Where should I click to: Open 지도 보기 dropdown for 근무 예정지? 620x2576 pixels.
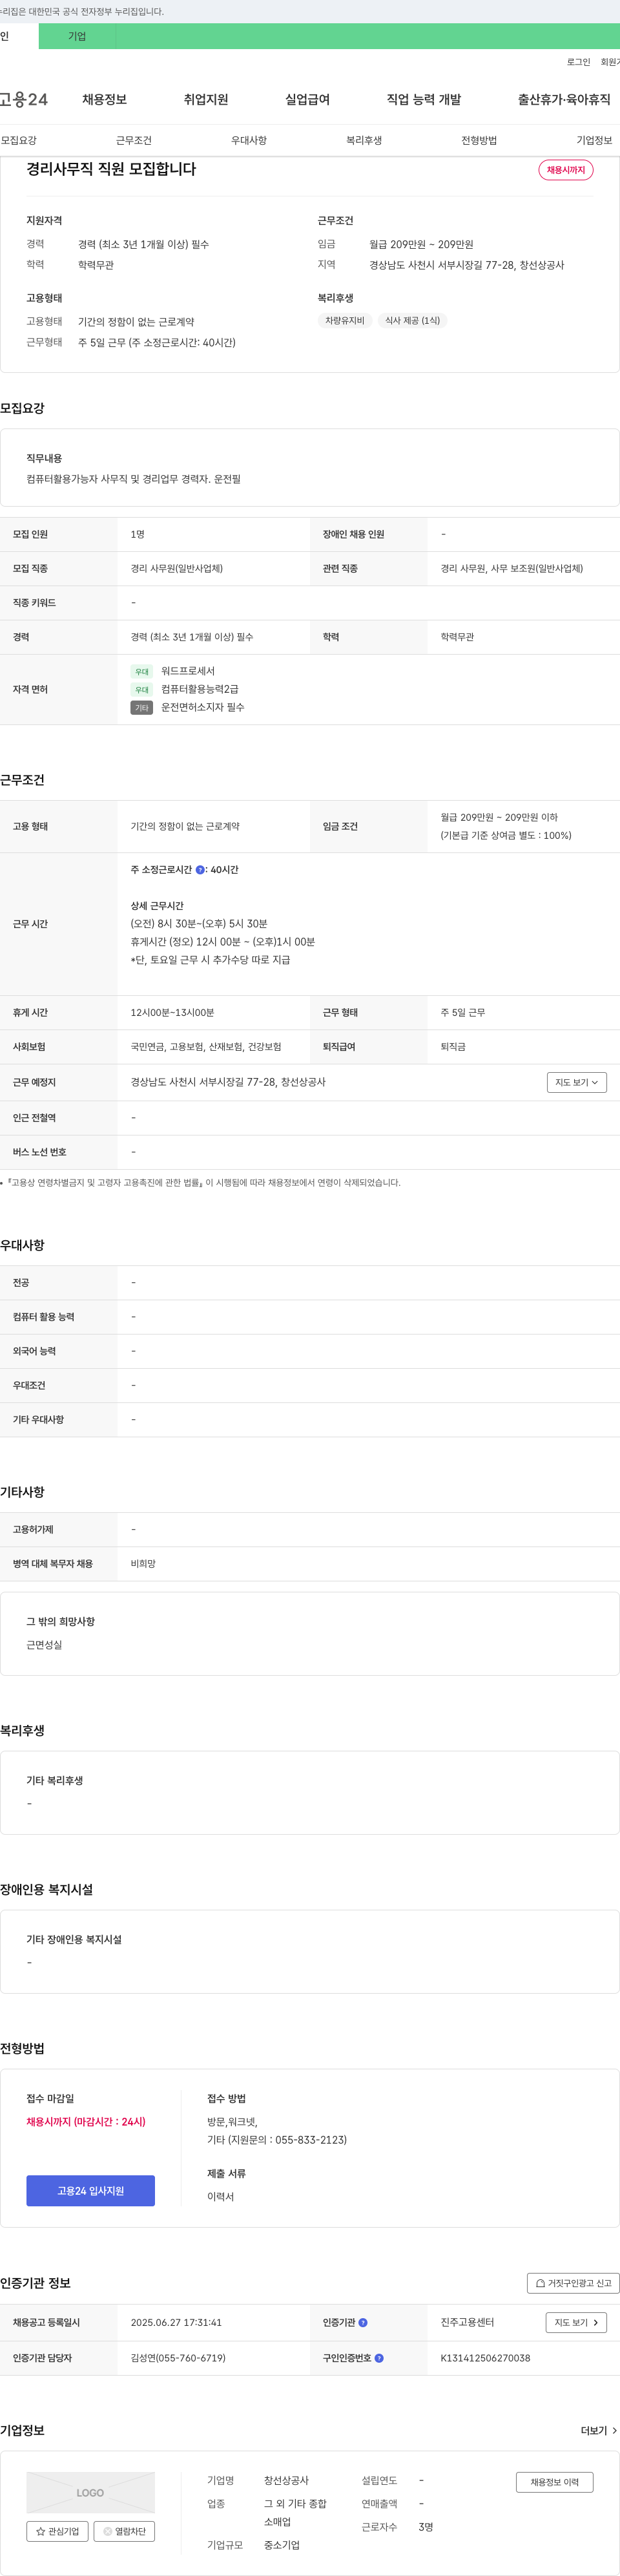coord(577,1082)
